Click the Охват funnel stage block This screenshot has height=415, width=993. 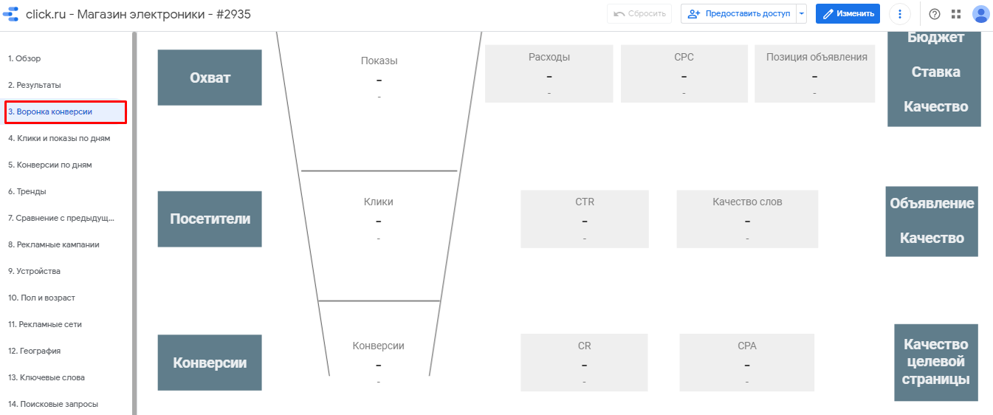pos(210,78)
